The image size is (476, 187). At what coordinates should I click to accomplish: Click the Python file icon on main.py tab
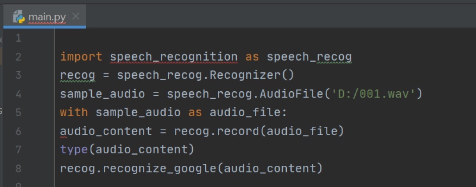coord(19,17)
